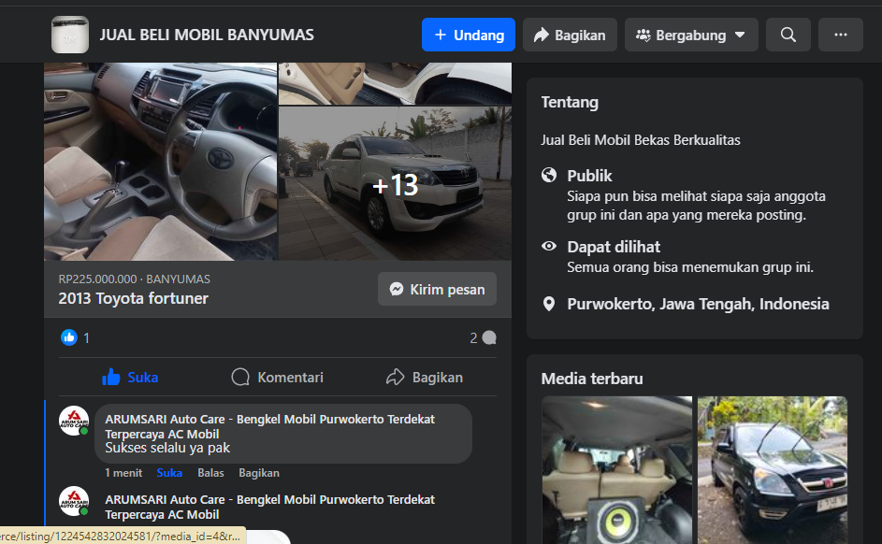The image size is (882, 544).
Task: Click the JUAL BELI MOBIL BANYUMAS group title
Action: point(207,35)
